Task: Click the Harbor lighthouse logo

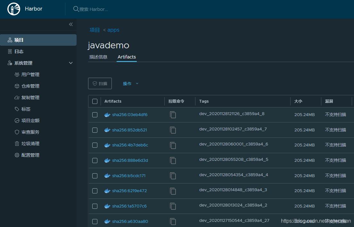Action: click(14, 9)
